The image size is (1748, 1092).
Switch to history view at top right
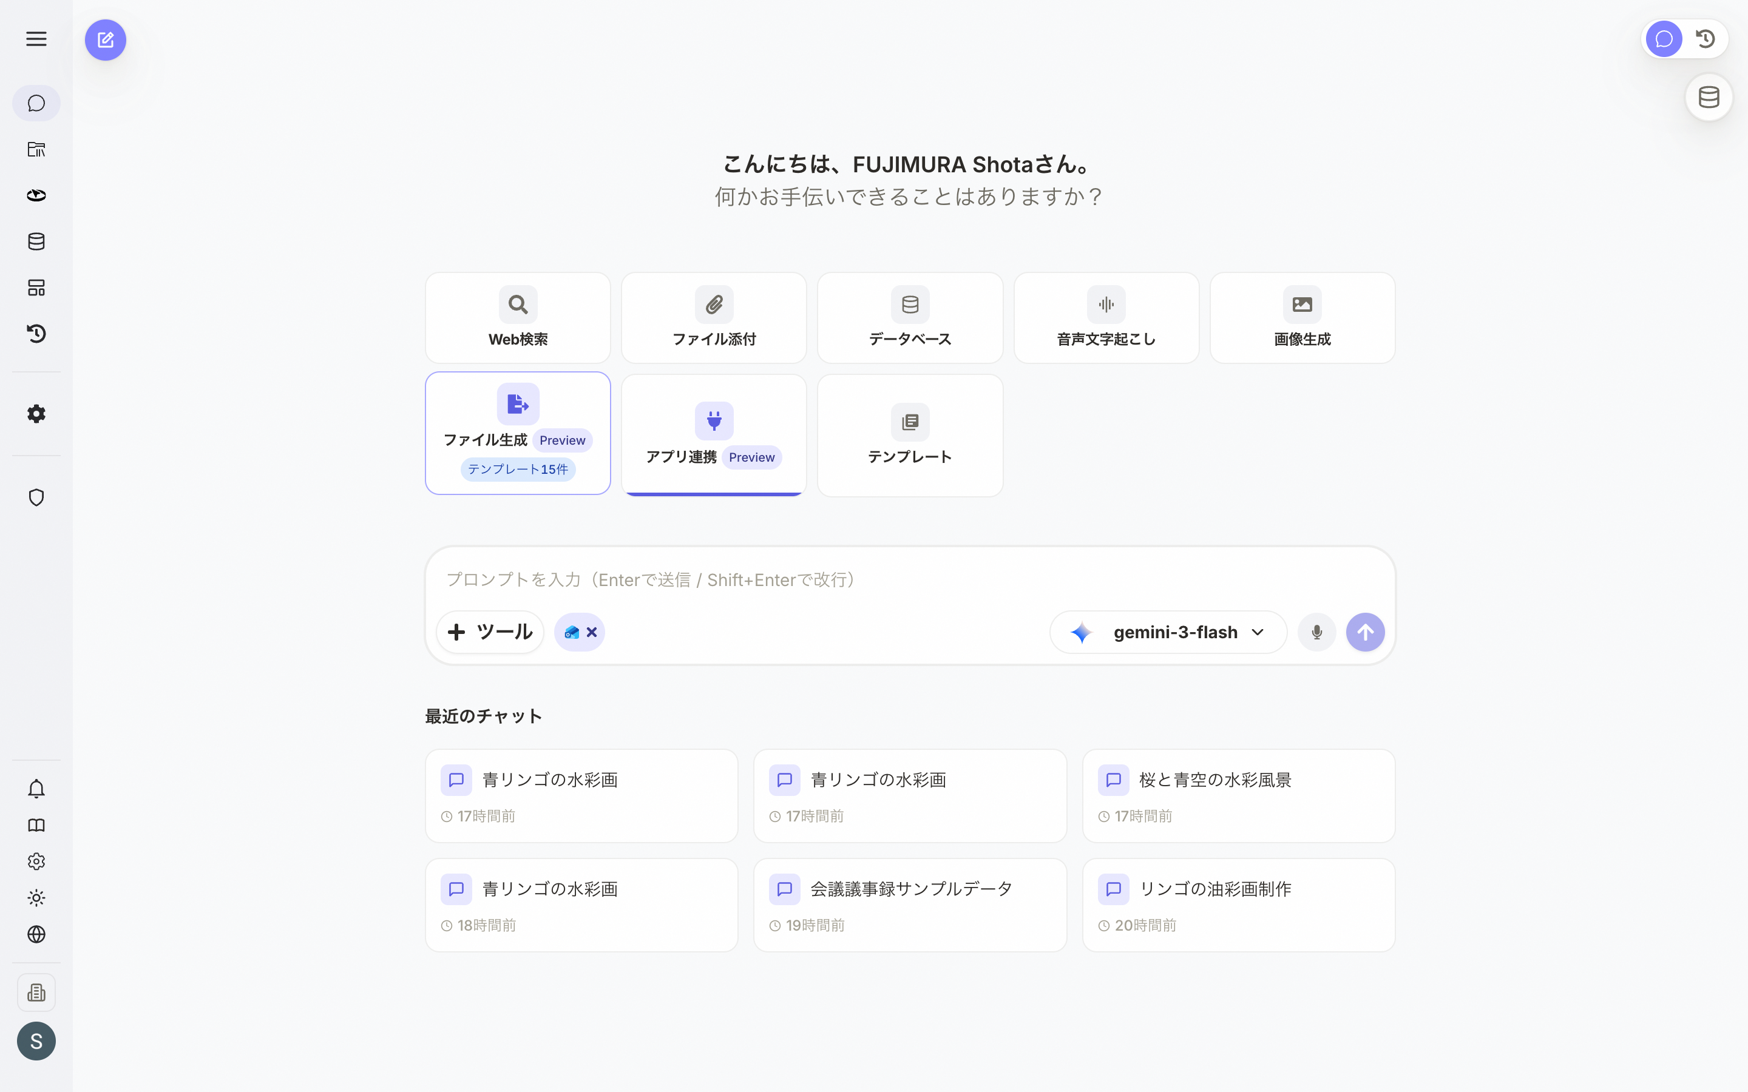pyautogui.click(x=1706, y=39)
